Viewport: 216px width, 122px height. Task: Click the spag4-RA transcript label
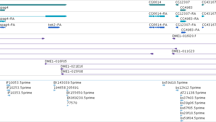[7, 19]
